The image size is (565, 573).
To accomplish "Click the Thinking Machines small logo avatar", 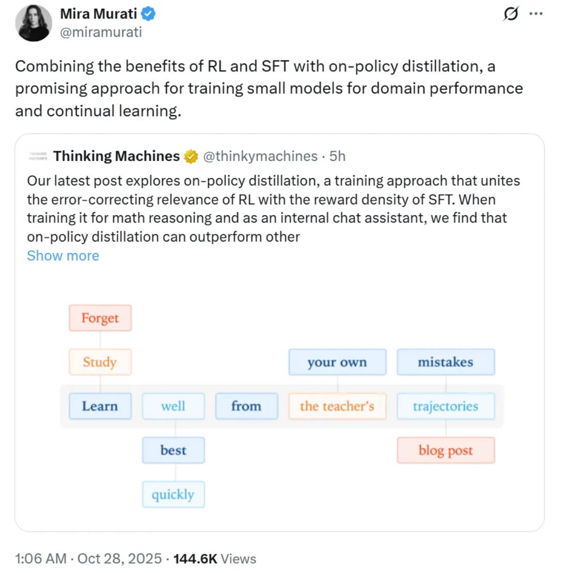I will point(38,156).
